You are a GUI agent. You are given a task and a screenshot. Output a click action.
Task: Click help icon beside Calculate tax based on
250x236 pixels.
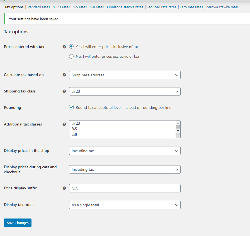click(64, 75)
